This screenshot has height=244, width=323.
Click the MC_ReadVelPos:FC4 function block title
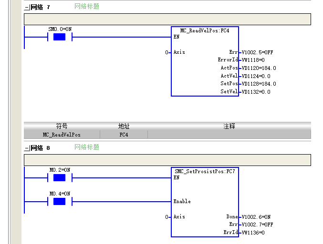(x=205, y=30)
